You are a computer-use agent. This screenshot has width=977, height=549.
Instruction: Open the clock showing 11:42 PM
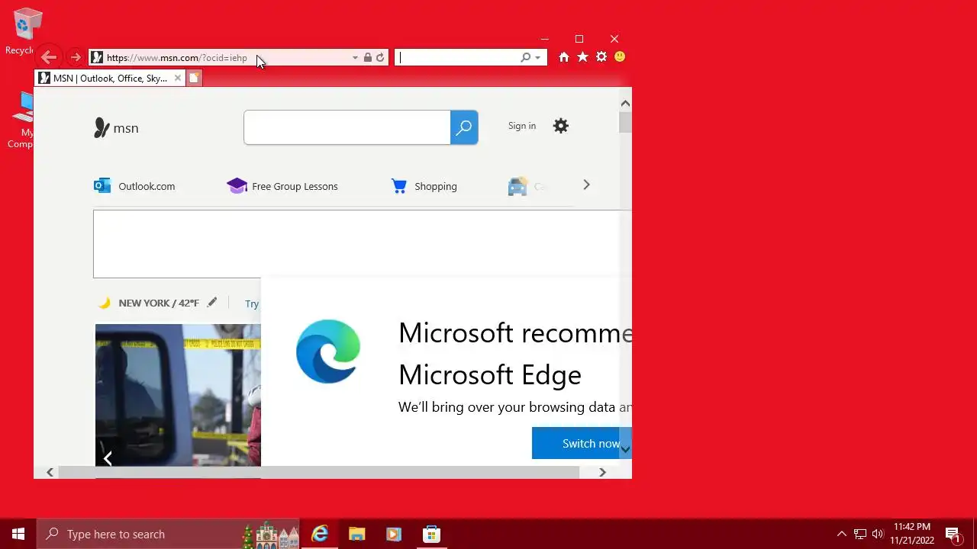pyautogui.click(x=912, y=534)
